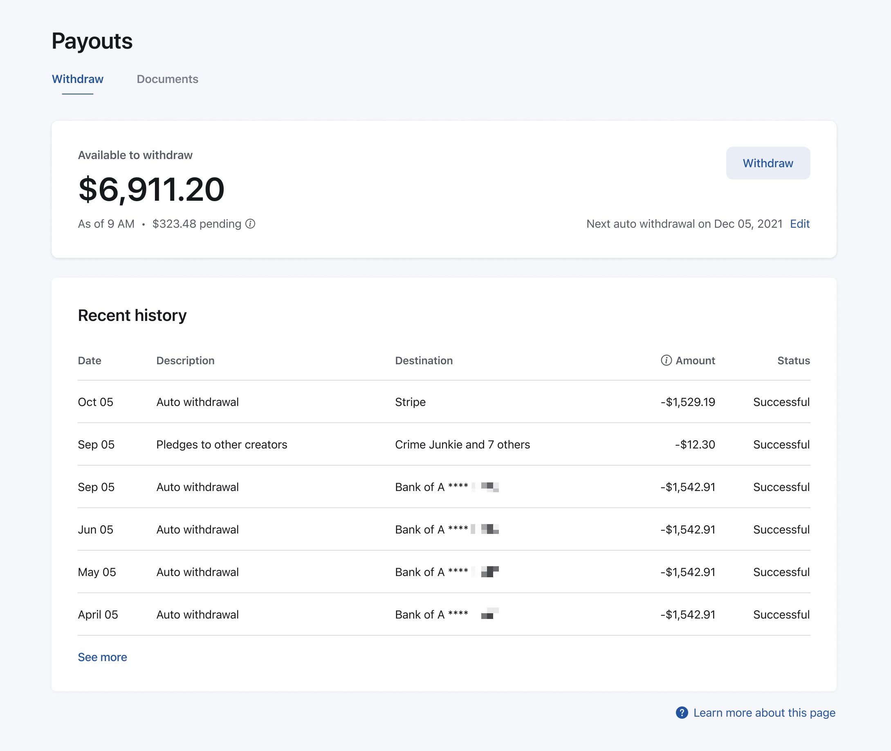891x751 pixels.
Task: Edit the next auto withdrawal date
Action: click(x=799, y=224)
